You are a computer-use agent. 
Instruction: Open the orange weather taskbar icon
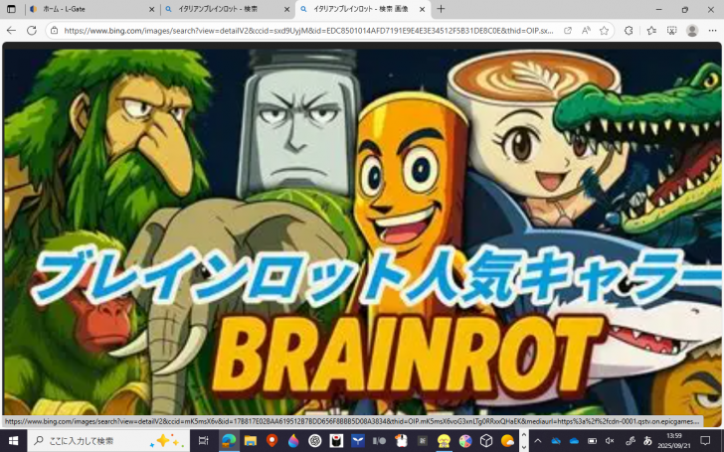pyautogui.click(x=507, y=440)
